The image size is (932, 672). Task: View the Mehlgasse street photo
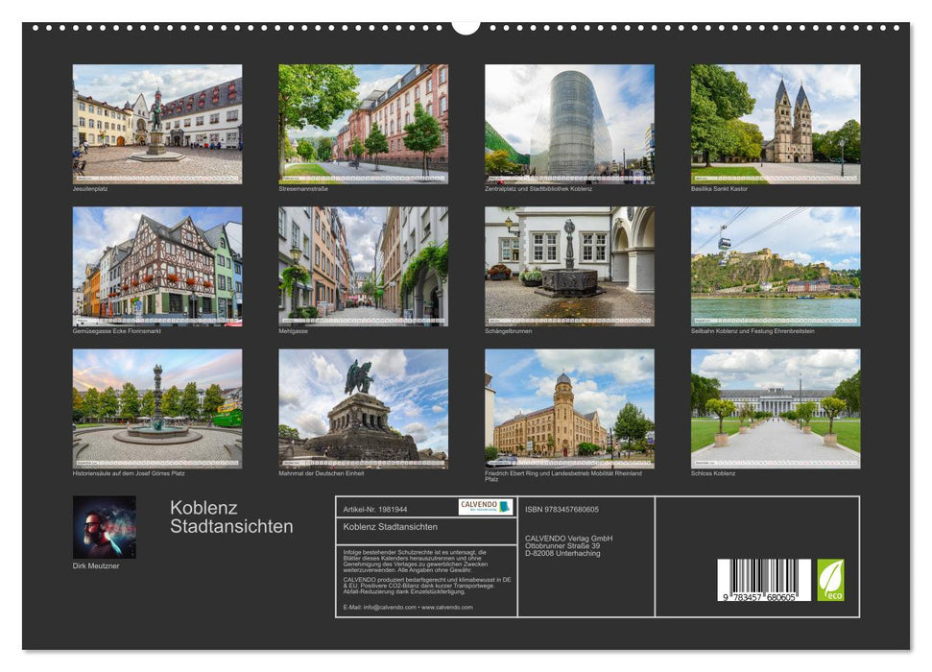(363, 266)
